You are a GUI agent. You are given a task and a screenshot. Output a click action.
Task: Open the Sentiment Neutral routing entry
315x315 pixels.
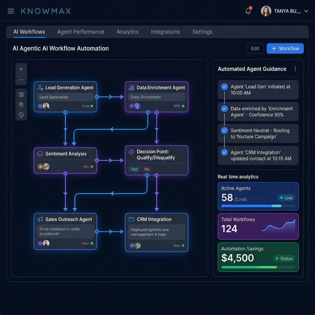258,134
